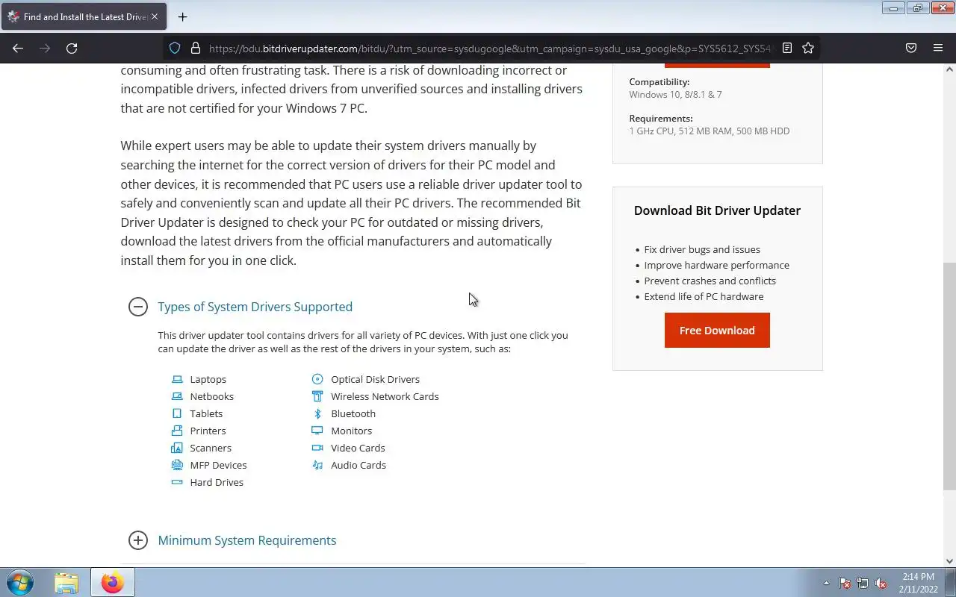
Task: Toggle reader view icon in address bar
Action: point(787,48)
